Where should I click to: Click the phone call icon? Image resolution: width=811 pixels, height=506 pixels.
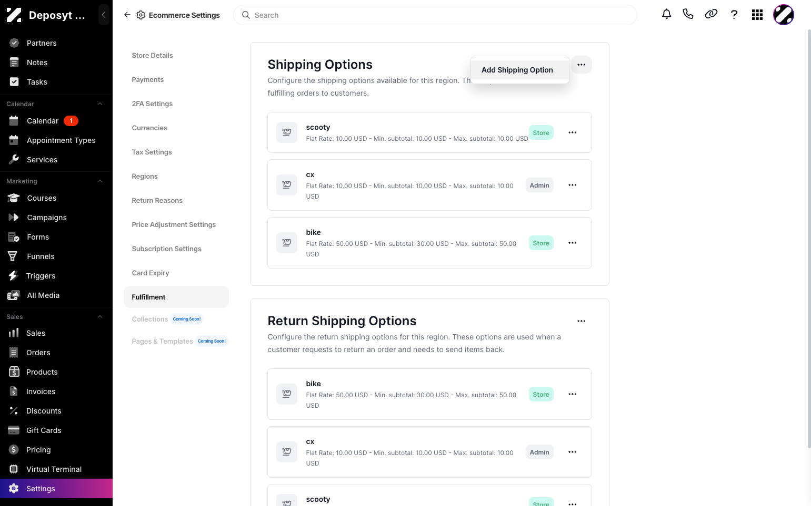click(688, 14)
